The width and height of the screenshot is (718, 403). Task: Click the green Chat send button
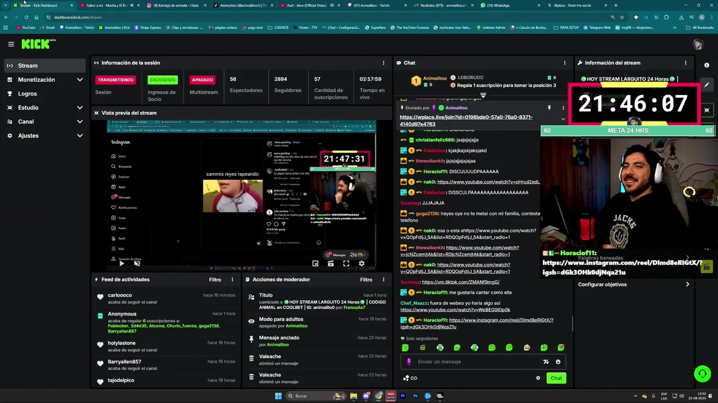[556, 378]
